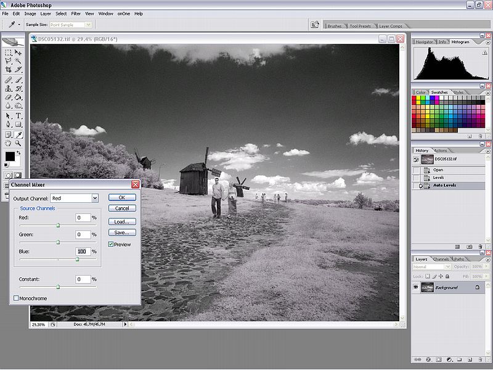Viewport: 493px width, 370px height.
Task: Select the Type tool
Action: pyautogui.click(x=18, y=116)
